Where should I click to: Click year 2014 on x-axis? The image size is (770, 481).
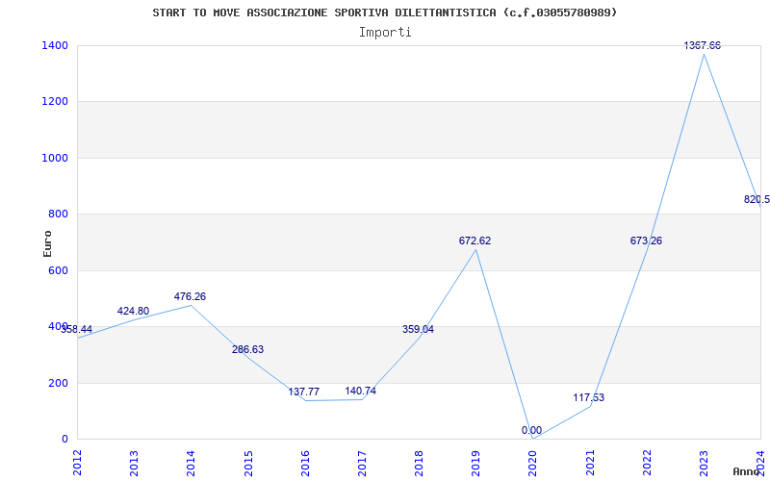(x=191, y=463)
